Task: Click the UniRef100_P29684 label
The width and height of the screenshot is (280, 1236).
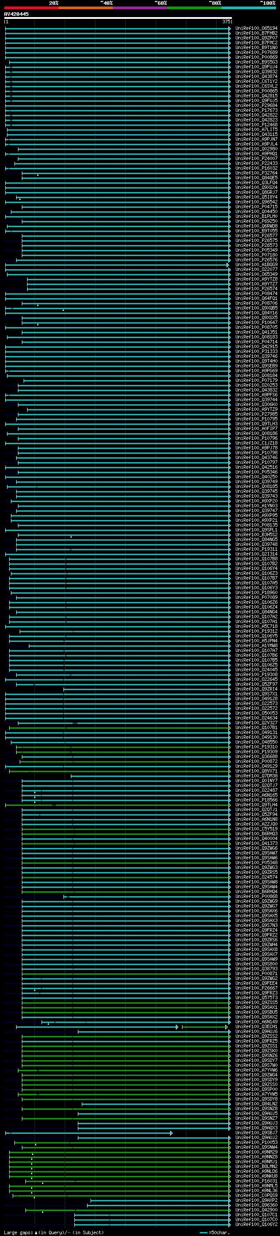Action: point(256,106)
